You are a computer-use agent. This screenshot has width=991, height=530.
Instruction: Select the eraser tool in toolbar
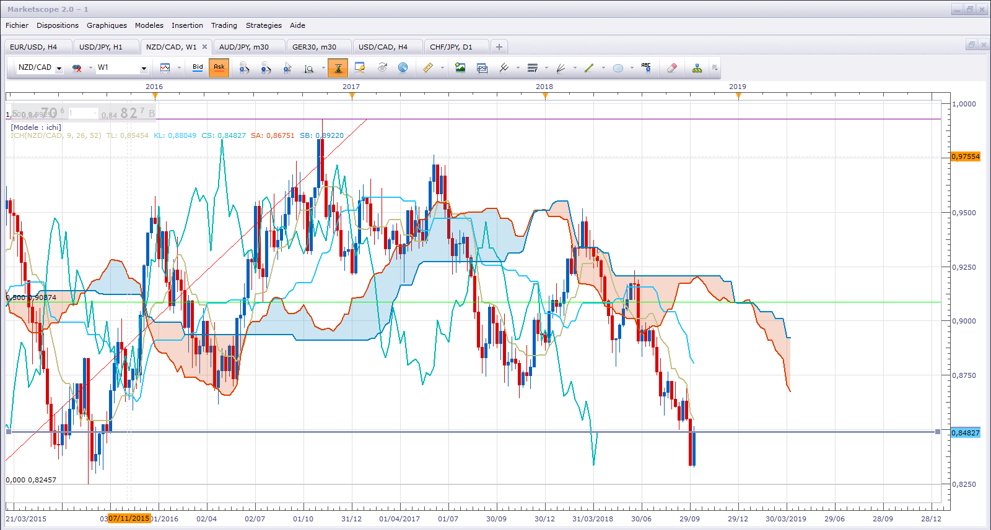click(x=672, y=68)
